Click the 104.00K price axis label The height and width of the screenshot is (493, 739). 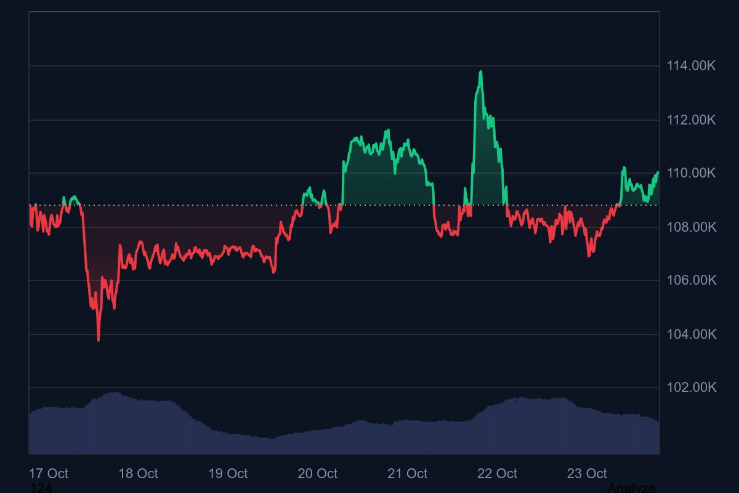click(x=691, y=334)
